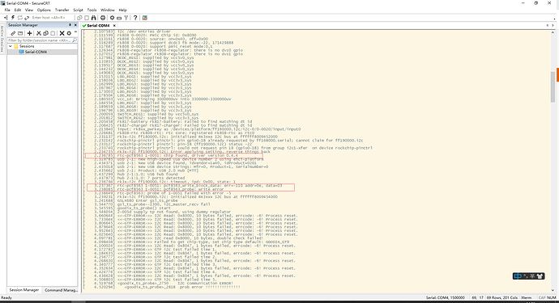Open IME skin shirt icon
The image size is (559, 303).
(540, 276)
